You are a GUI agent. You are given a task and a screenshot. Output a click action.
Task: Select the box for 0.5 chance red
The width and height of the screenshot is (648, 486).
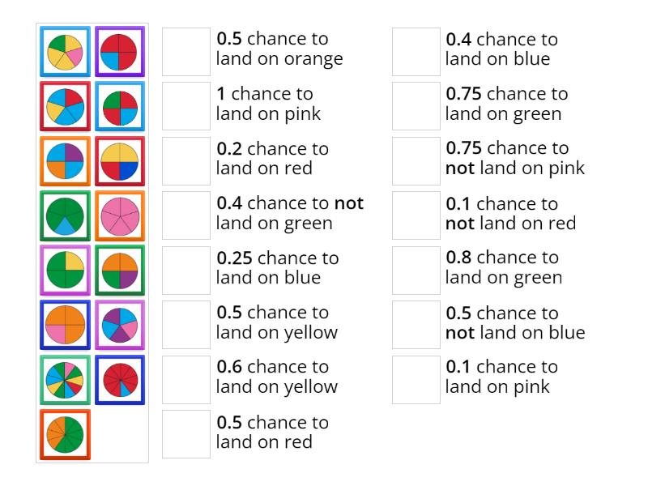pyautogui.click(x=186, y=434)
